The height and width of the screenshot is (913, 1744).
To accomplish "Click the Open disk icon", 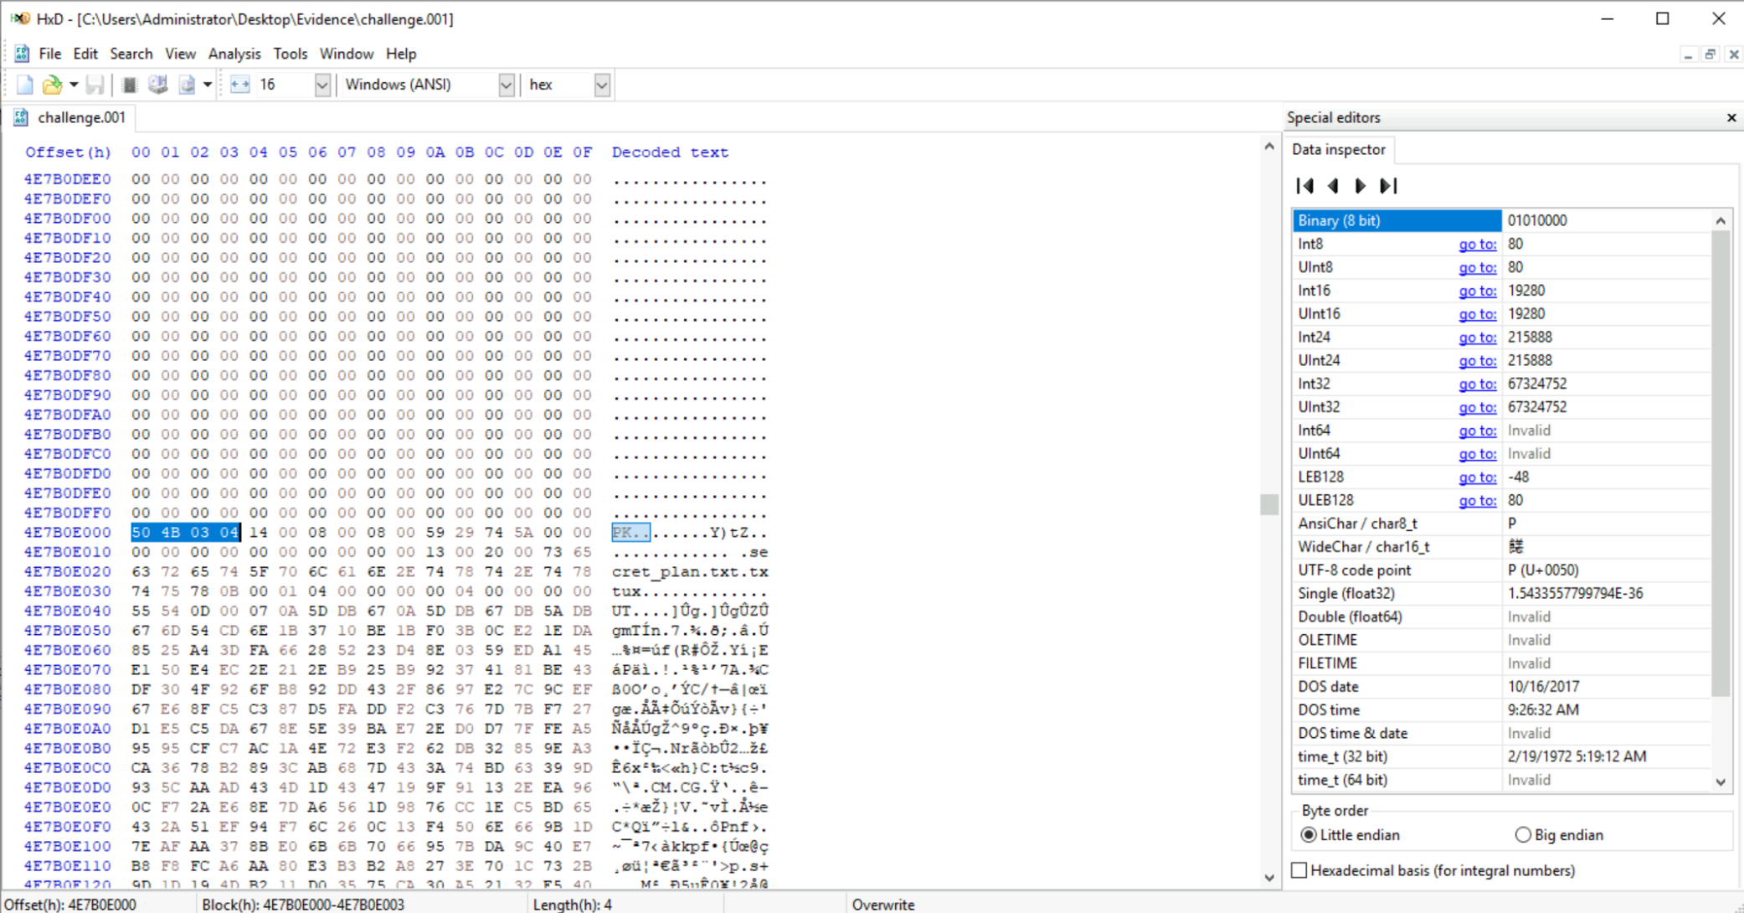I will point(158,85).
